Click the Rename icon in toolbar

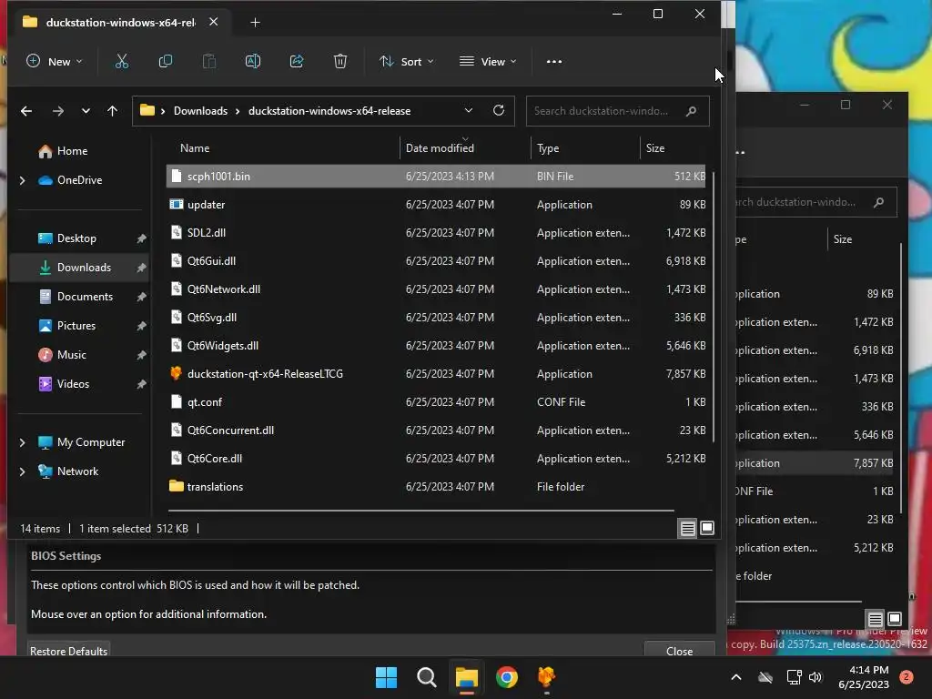[253, 61]
